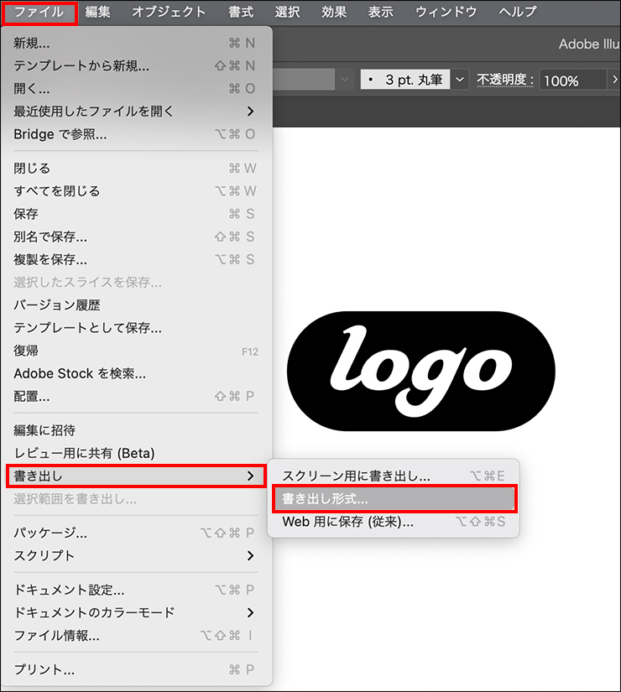Open the 効果 menu
Image resolution: width=621 pixels, height=692 pixels.
click(334, 12)
